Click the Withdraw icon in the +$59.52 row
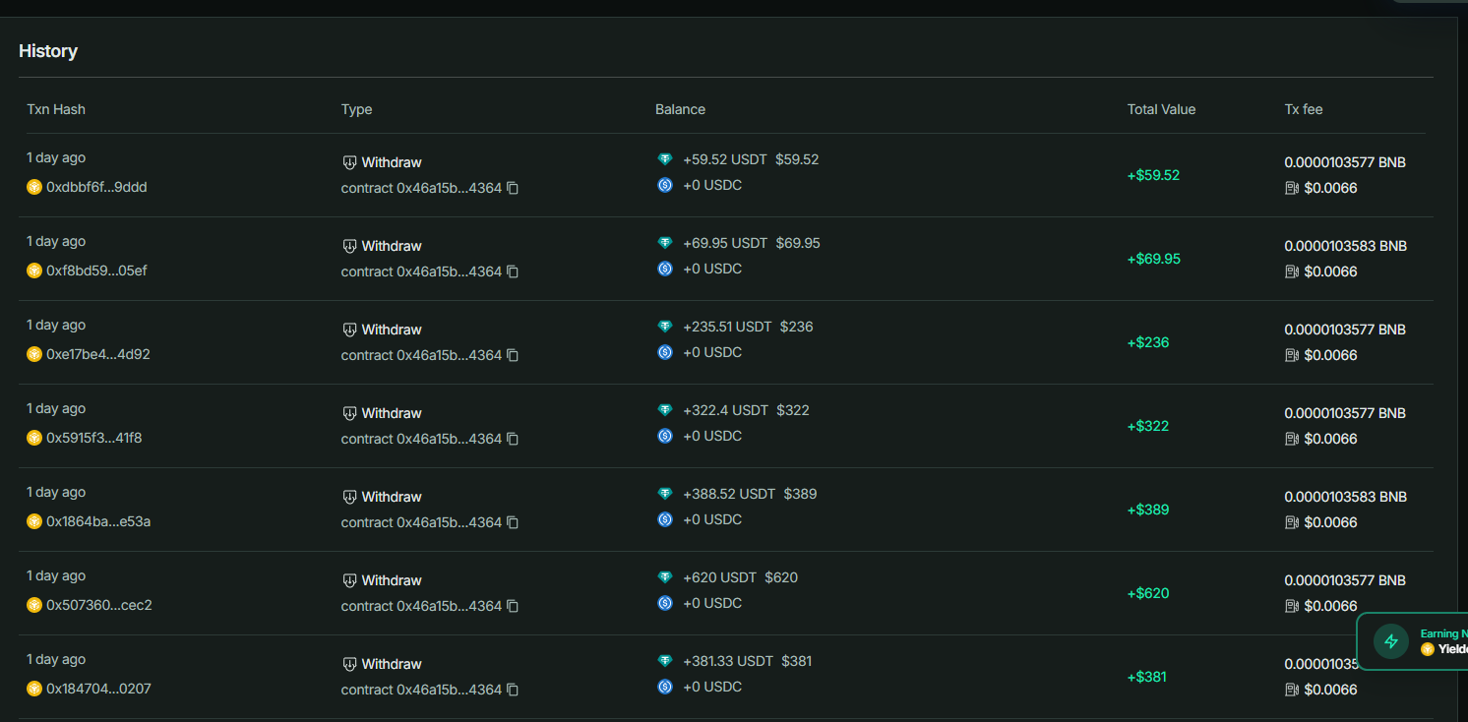The image size is (1468, 722). coord(349,162)
